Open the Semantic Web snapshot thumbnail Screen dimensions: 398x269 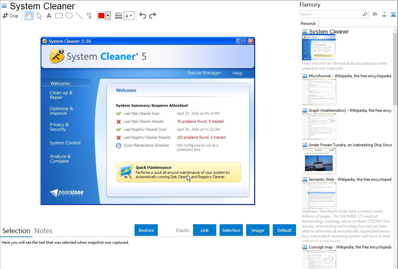coord(319,195)
